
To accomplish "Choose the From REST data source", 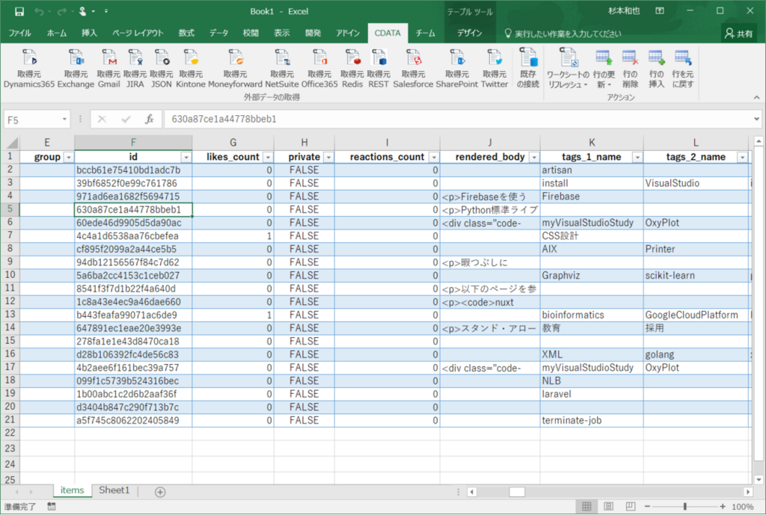I will click(379, 68).
